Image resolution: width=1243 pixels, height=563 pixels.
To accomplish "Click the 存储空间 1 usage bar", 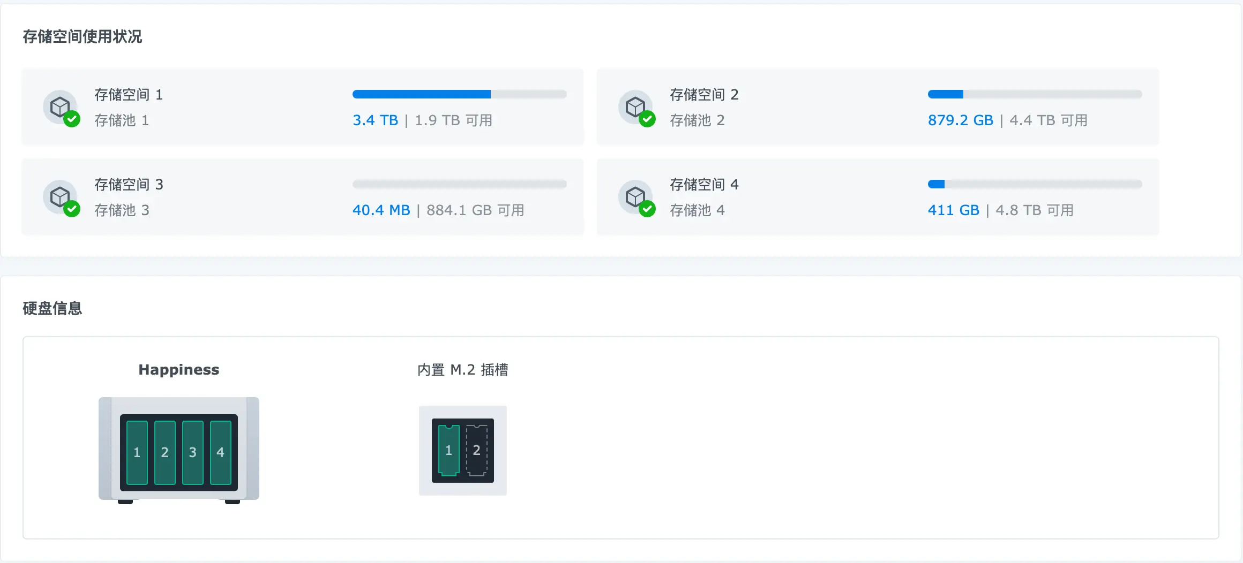I will 459,94.
